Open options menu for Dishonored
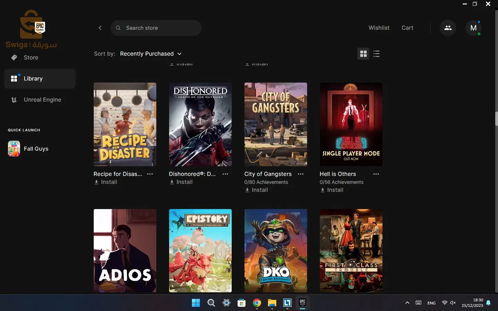The height and width of the screenshot is (311, 498). click(225, 174)
